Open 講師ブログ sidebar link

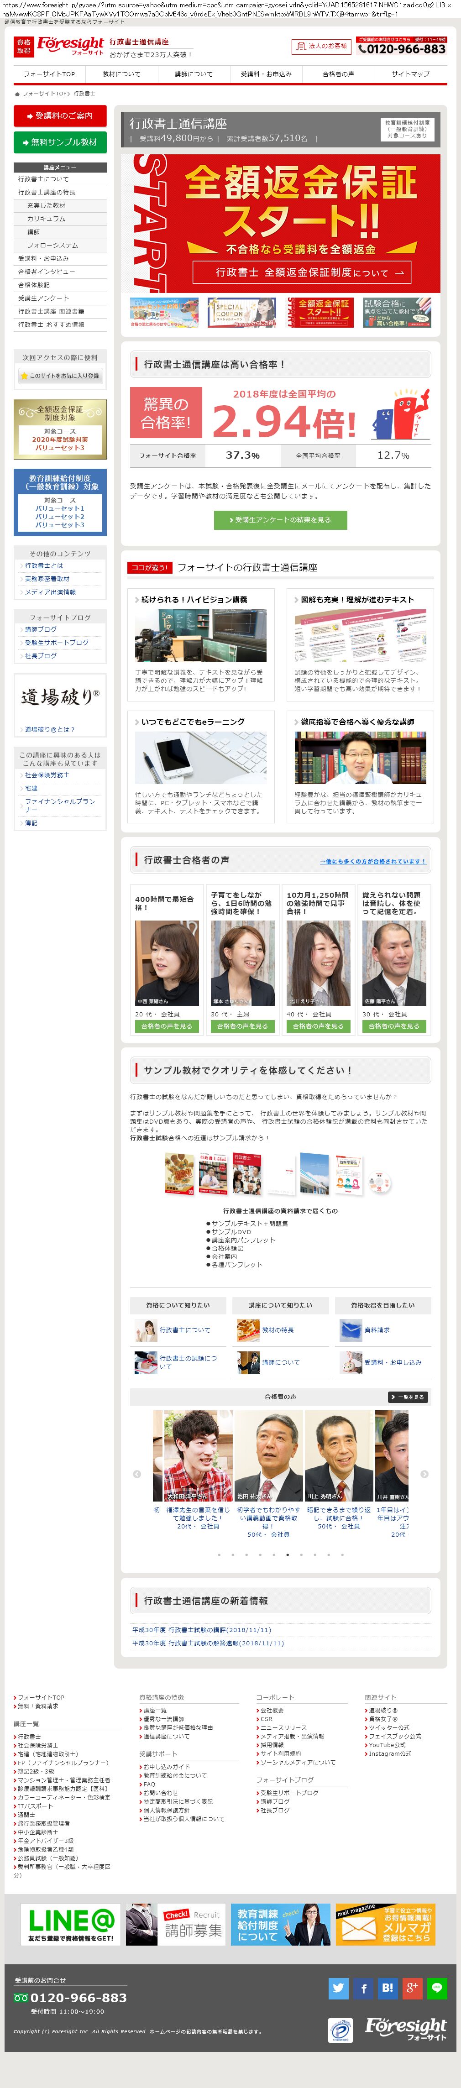tap(41, 629)
